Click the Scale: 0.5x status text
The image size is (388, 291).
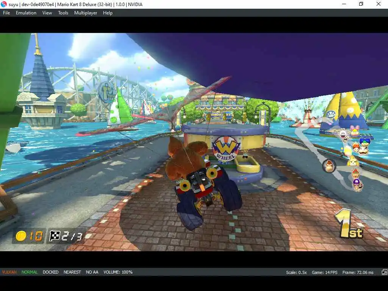pos(296,272)
